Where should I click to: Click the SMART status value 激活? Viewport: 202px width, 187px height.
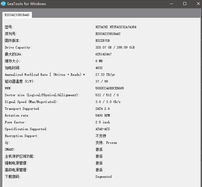click(x=99, y=150)
